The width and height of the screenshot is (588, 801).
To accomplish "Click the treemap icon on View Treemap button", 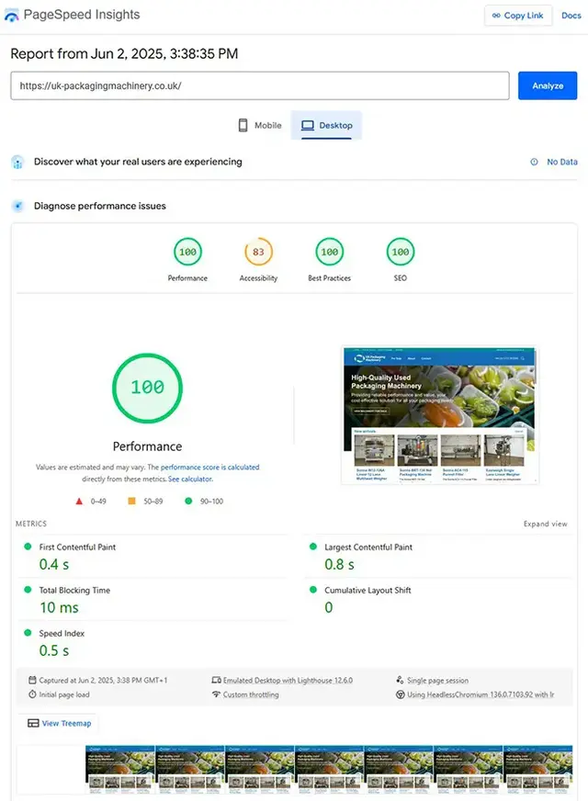I will tap(35, 723).
